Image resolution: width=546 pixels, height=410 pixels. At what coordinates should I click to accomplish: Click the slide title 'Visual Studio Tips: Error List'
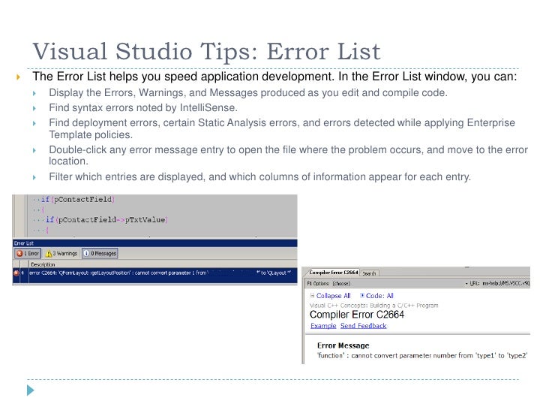click(x=206, y=52)
